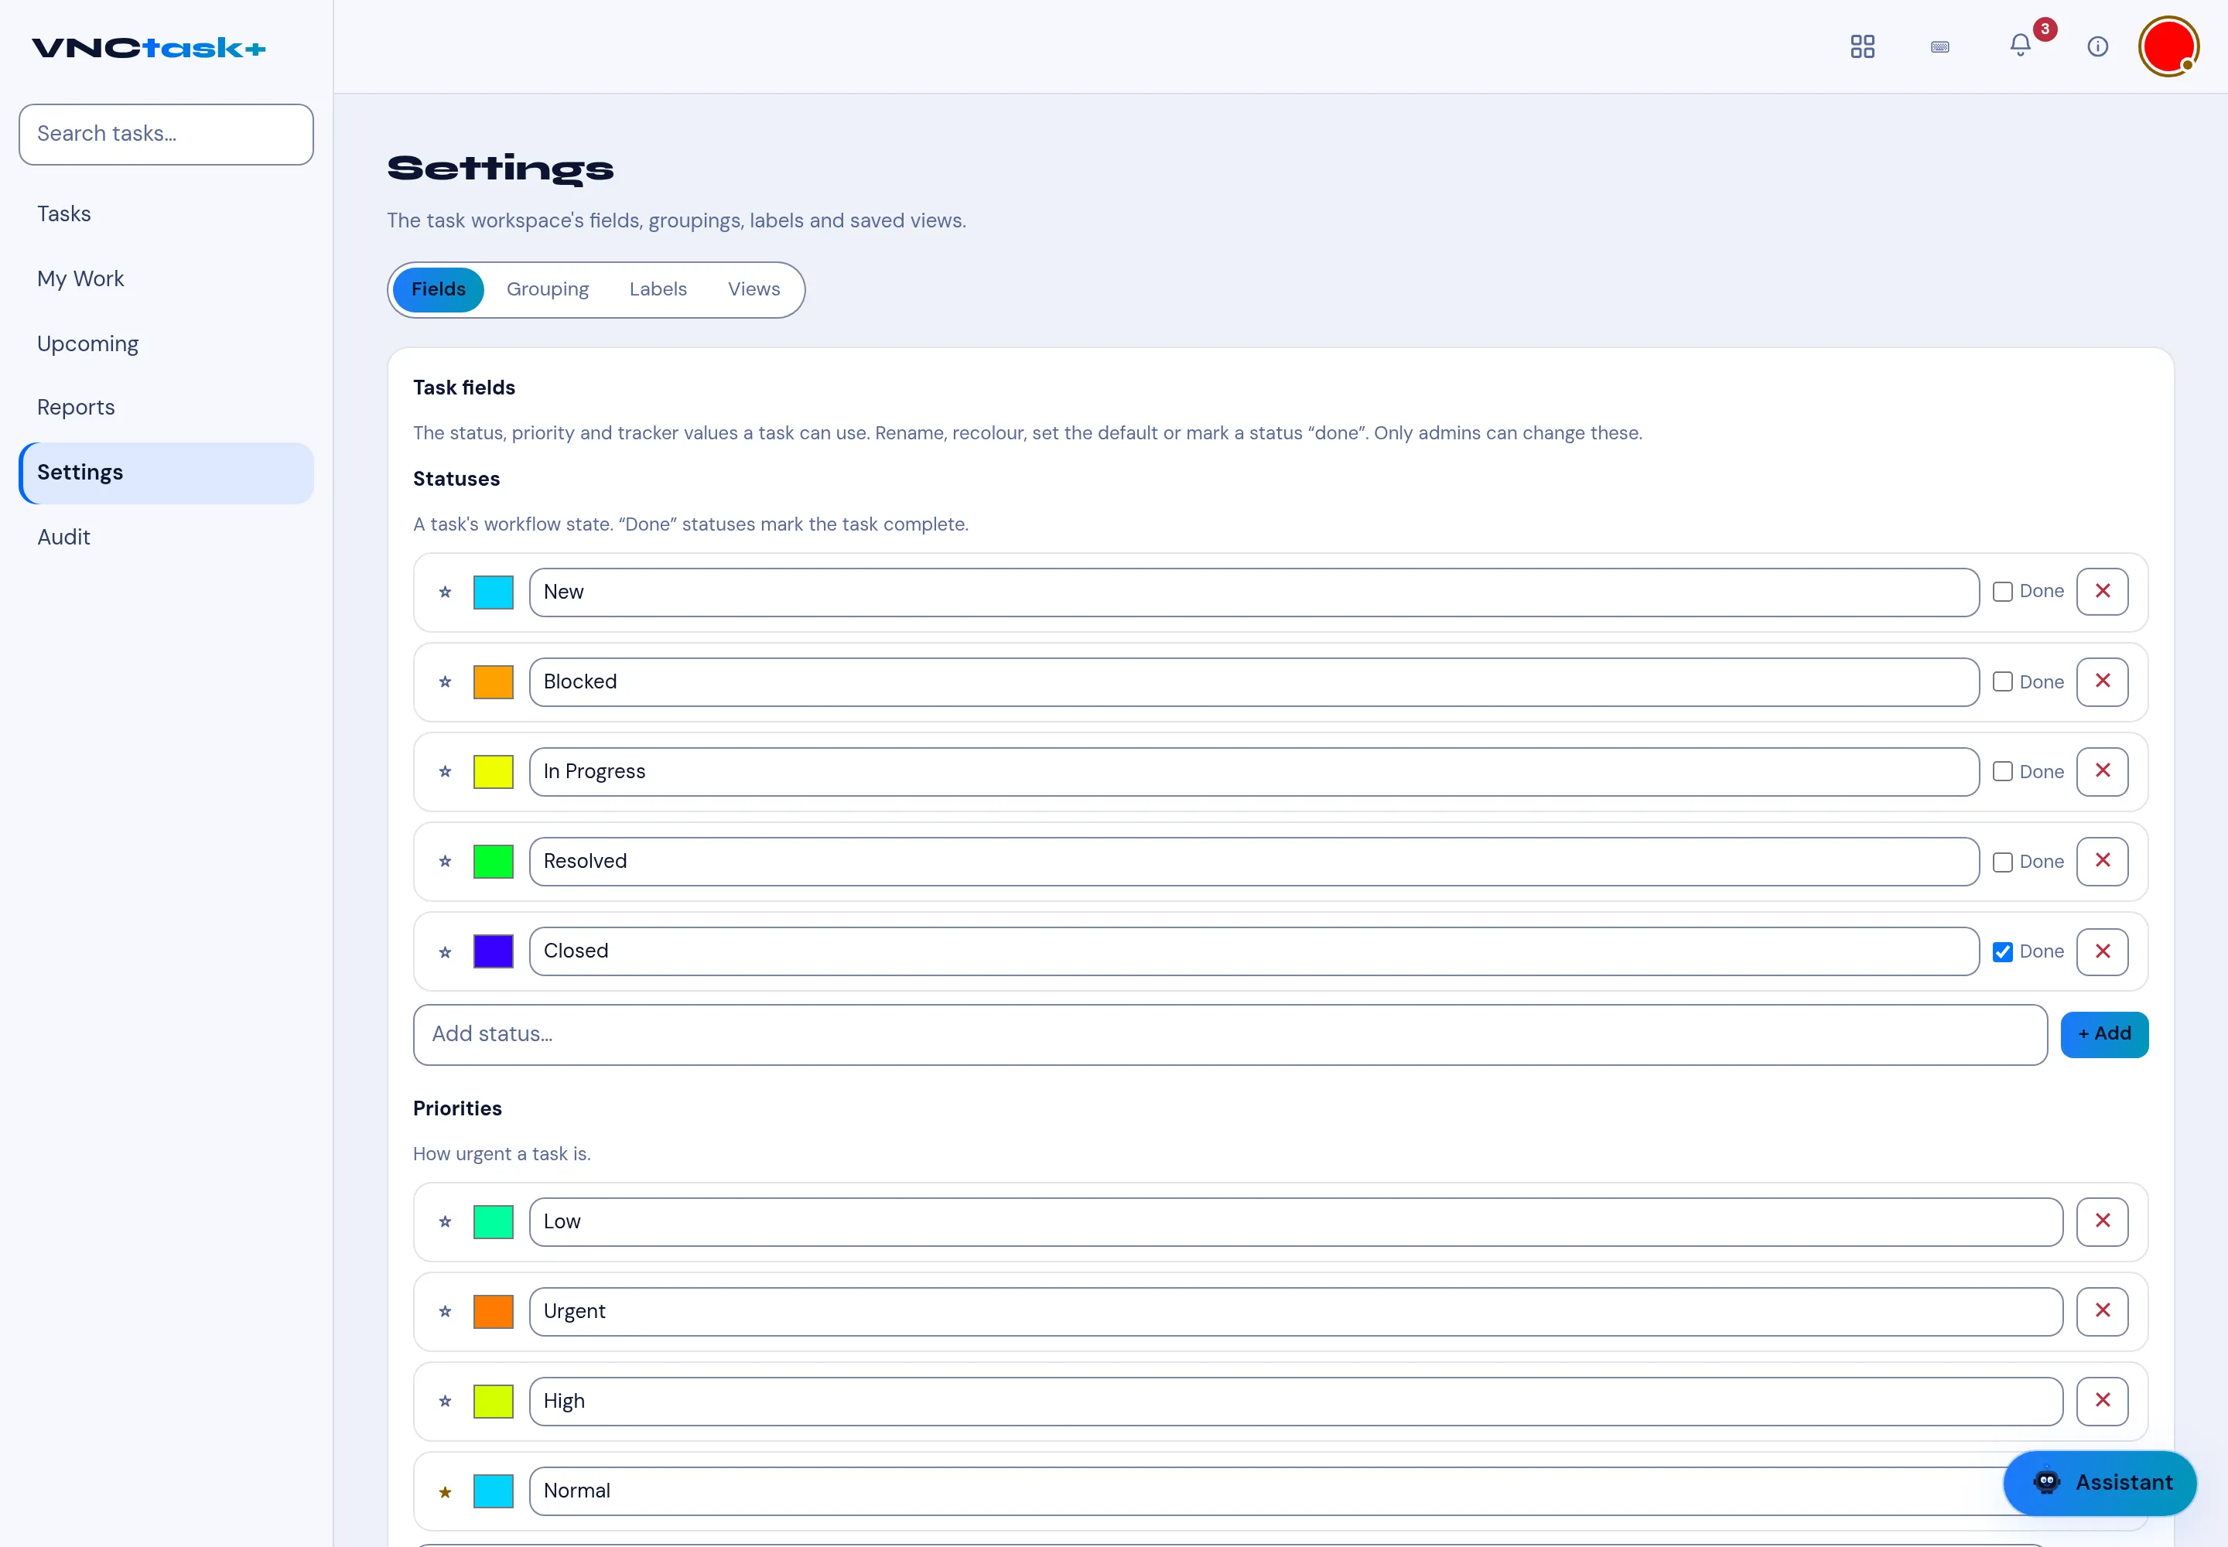The width and height of the screenshot is (2228, 1547).
Task: Delete the Resolved status
Action: tap(2102, 861)
